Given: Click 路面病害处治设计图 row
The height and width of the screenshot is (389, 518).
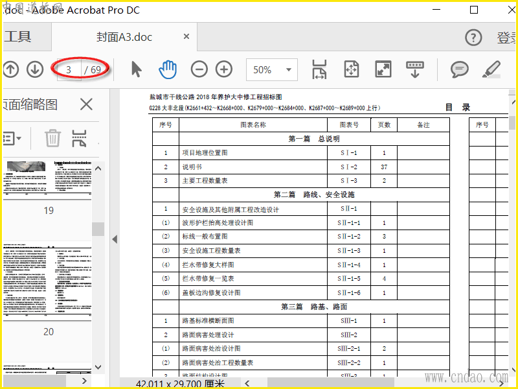Looking at the screenshot, I should (x=301, y=349).
